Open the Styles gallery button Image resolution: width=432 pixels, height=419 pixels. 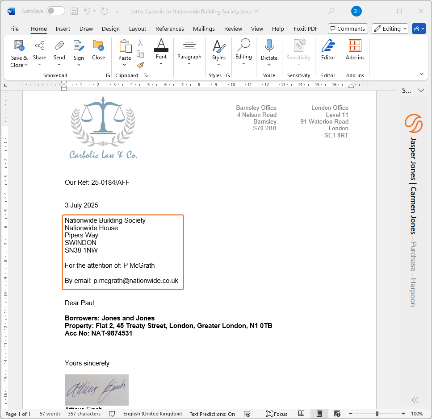tap(219, 54)
